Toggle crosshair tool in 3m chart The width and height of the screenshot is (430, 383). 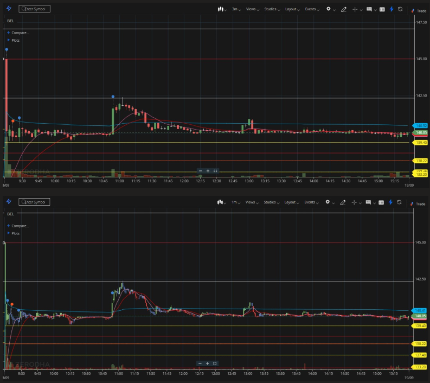(355, 10)
